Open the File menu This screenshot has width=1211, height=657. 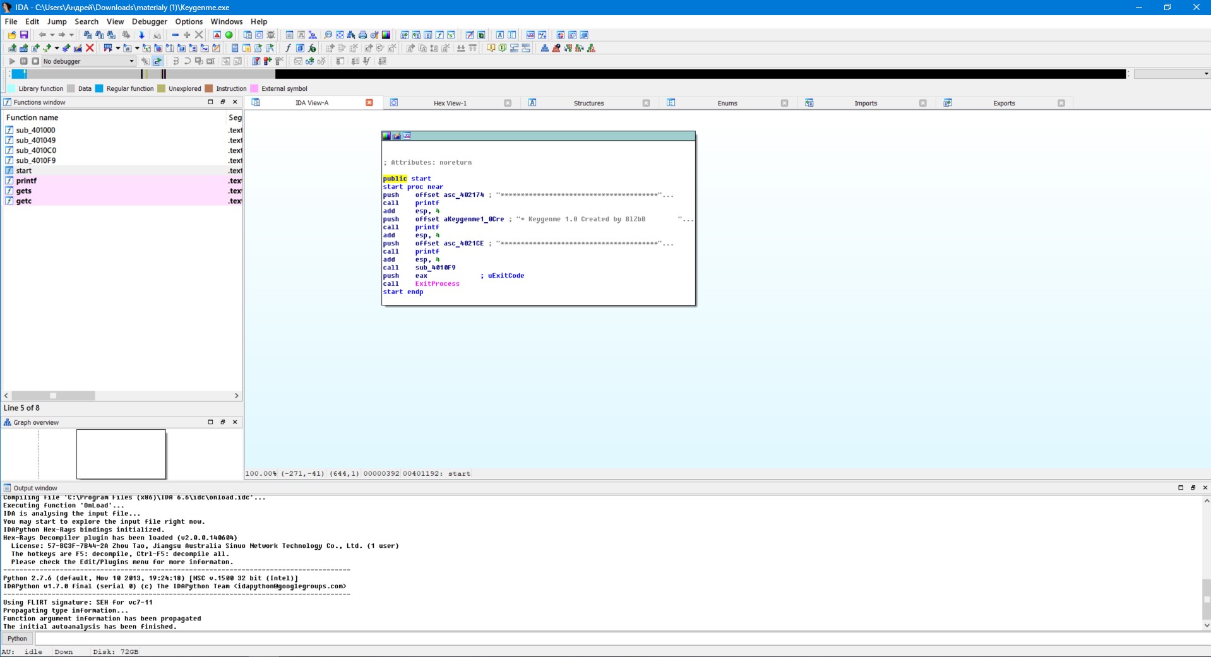click(x=11, y=21)
